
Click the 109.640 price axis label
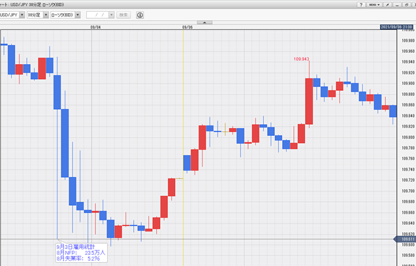tap(408, 223)
